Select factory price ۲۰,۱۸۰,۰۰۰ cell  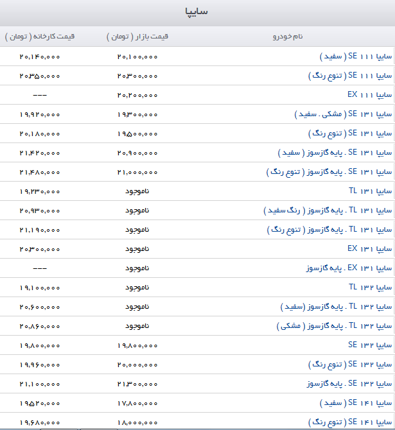pyautogui.click(x=40, y=134)
